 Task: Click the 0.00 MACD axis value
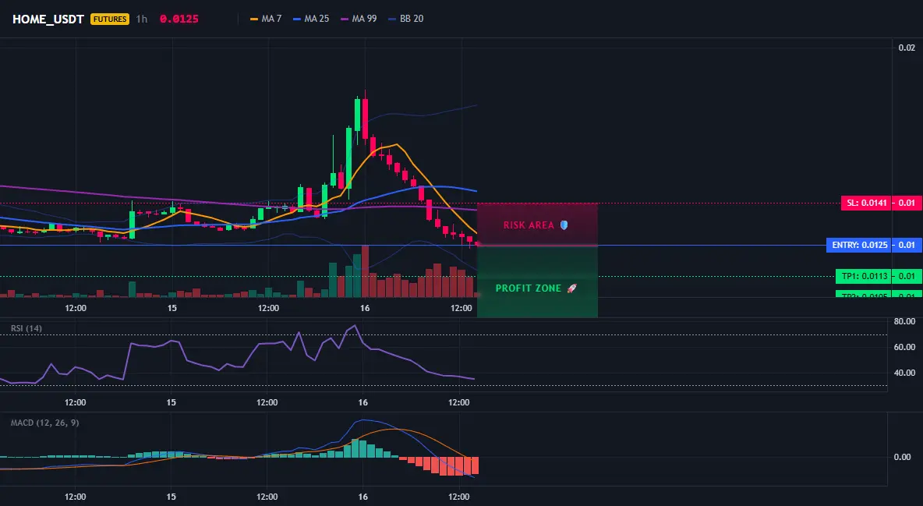[903, 457]
